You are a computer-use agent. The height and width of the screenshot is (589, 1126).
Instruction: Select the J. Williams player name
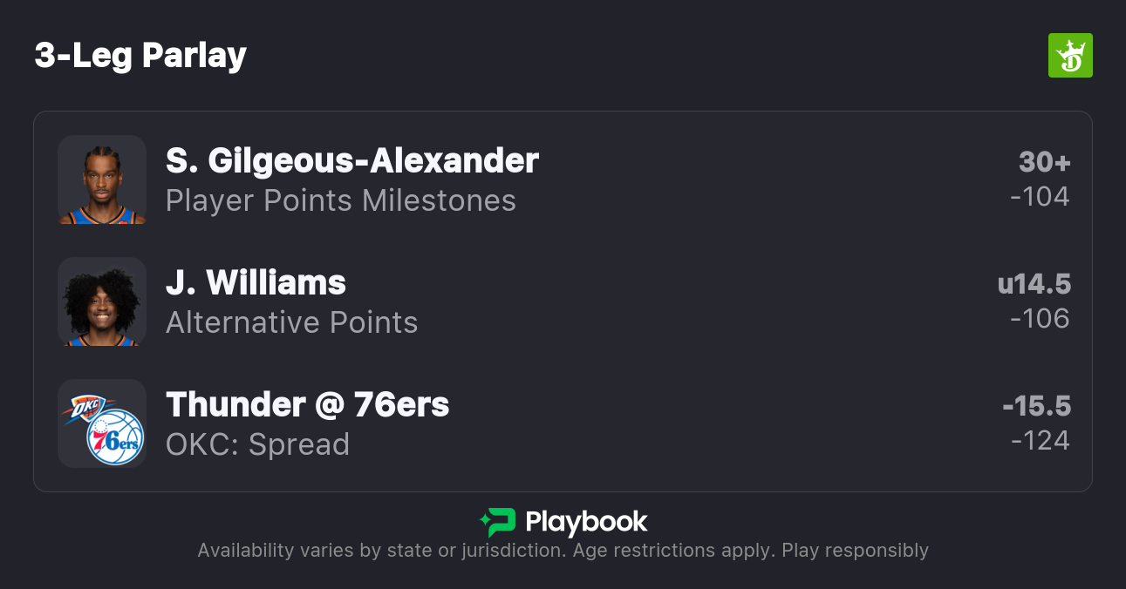[x=256, y=283]
